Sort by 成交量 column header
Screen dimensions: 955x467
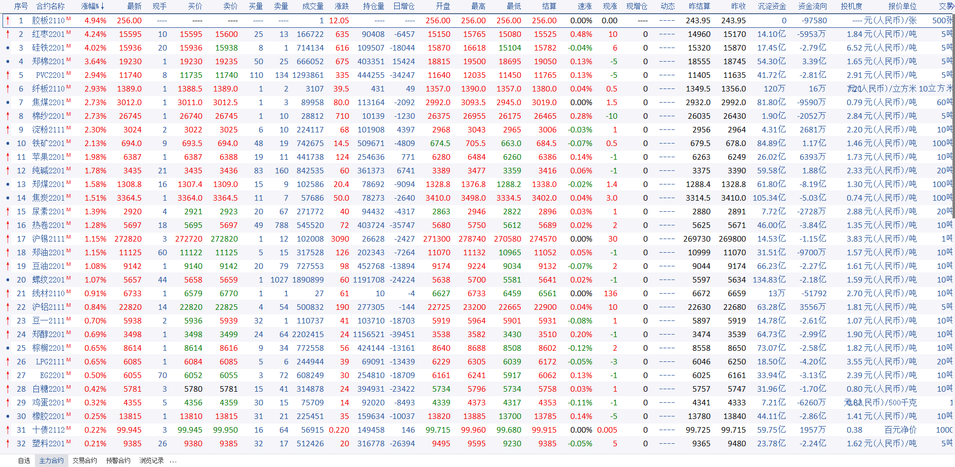point(313,7)
